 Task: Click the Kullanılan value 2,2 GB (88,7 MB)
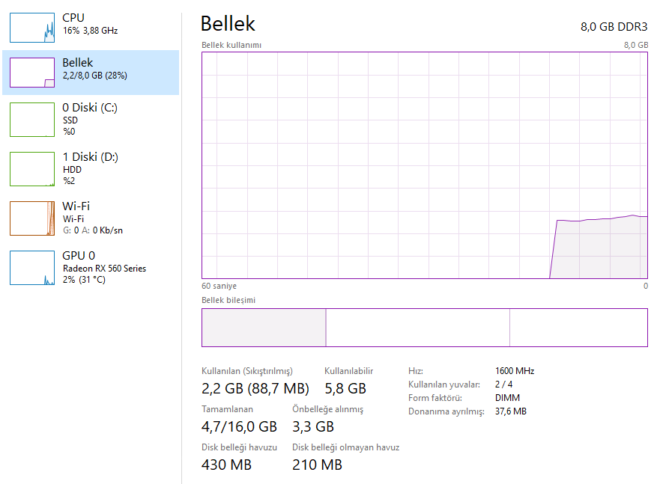[255, 388]
